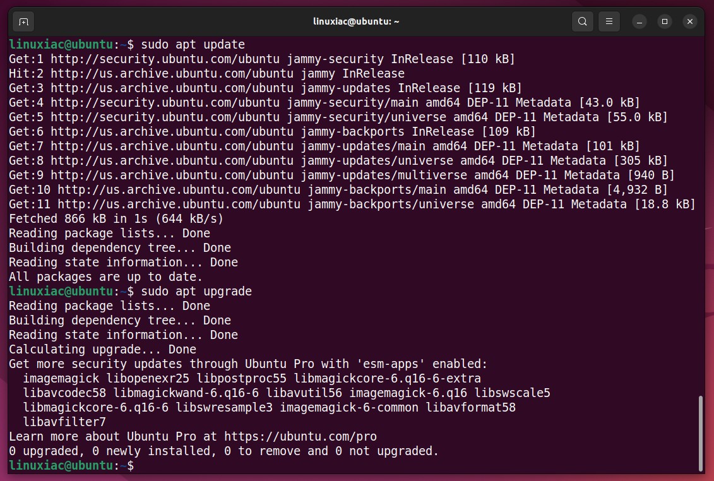
Task: Click the libavformat58 package name
Action: click(x=471, y=408)
